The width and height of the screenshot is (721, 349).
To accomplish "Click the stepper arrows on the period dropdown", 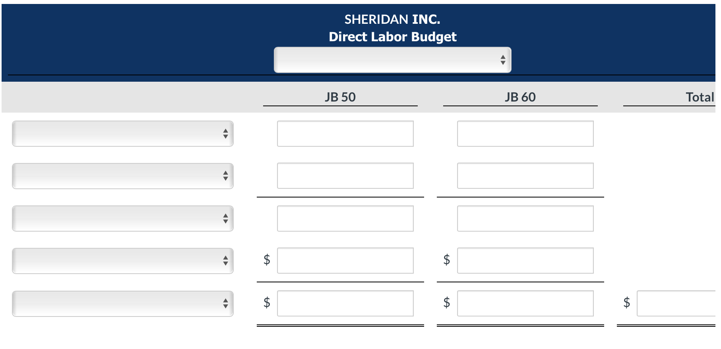I will pyautogui.click(x=502, y=60).
